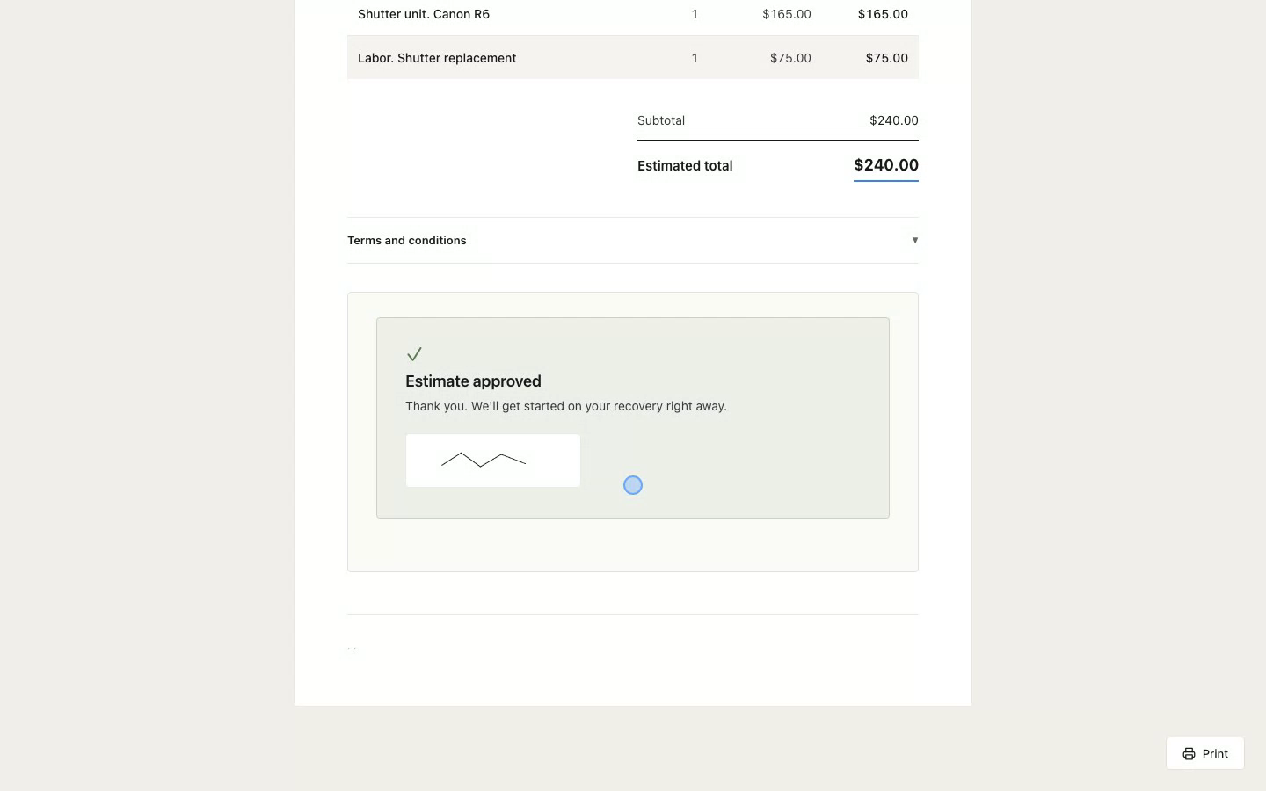Open the signature image thumbnail
The height and width of the screenshot is (791, 1266).
[493, 461]
